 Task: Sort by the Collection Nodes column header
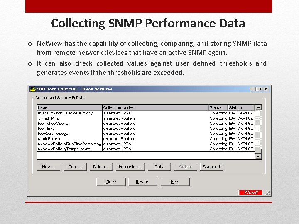155,107
